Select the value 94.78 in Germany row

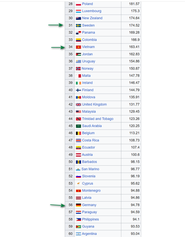point(135,205)
